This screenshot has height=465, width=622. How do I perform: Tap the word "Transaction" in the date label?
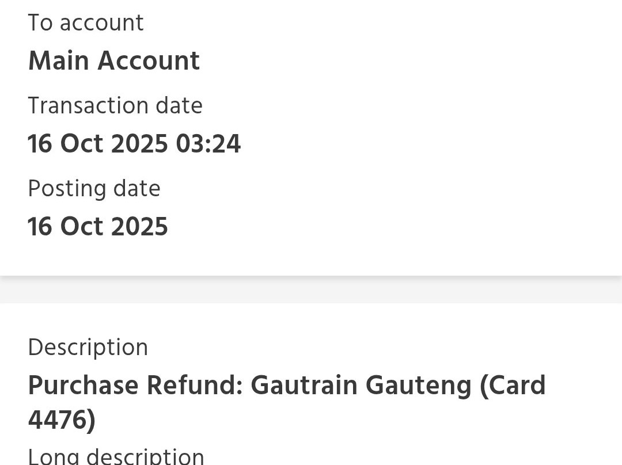(88, 106)
